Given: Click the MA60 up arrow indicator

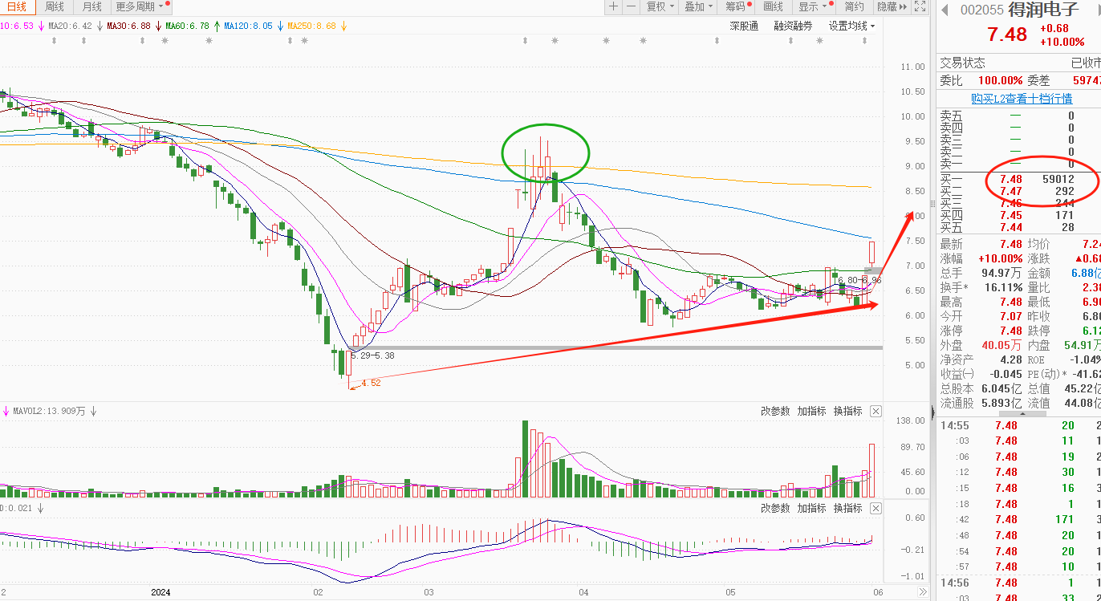Looking at the screenshot, I should click(217, 26).
